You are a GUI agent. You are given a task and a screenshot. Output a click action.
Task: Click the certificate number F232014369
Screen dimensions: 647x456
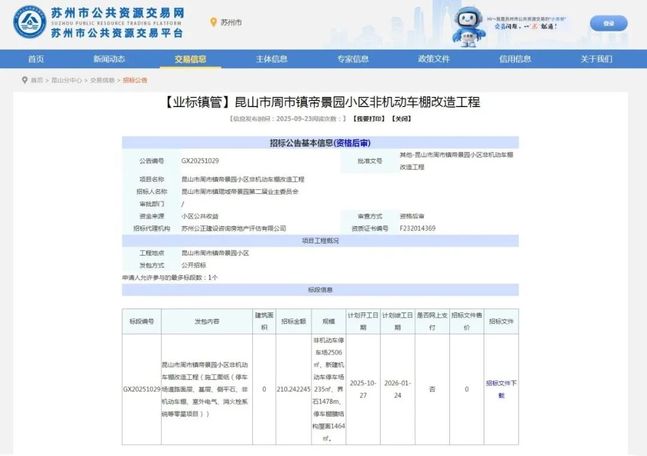coord(417,229)
